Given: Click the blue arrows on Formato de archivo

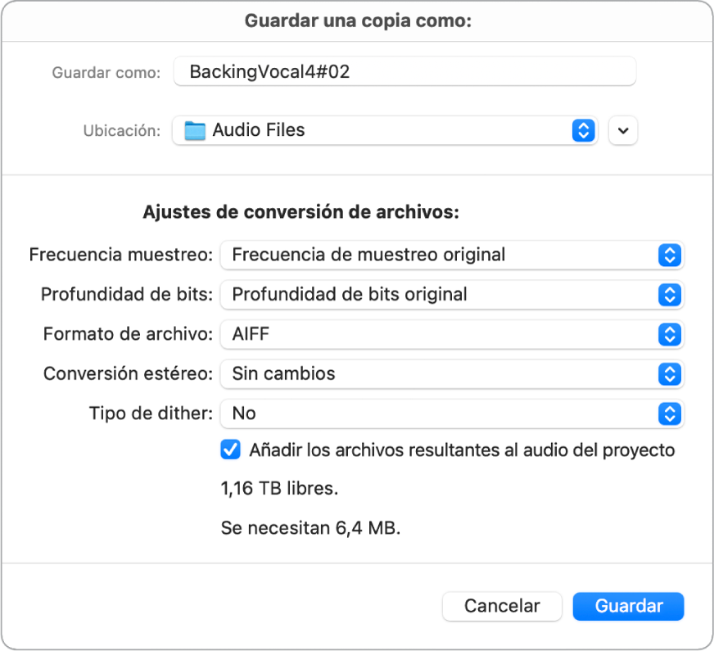Looking at the screenshot, I should coord(669,334).
